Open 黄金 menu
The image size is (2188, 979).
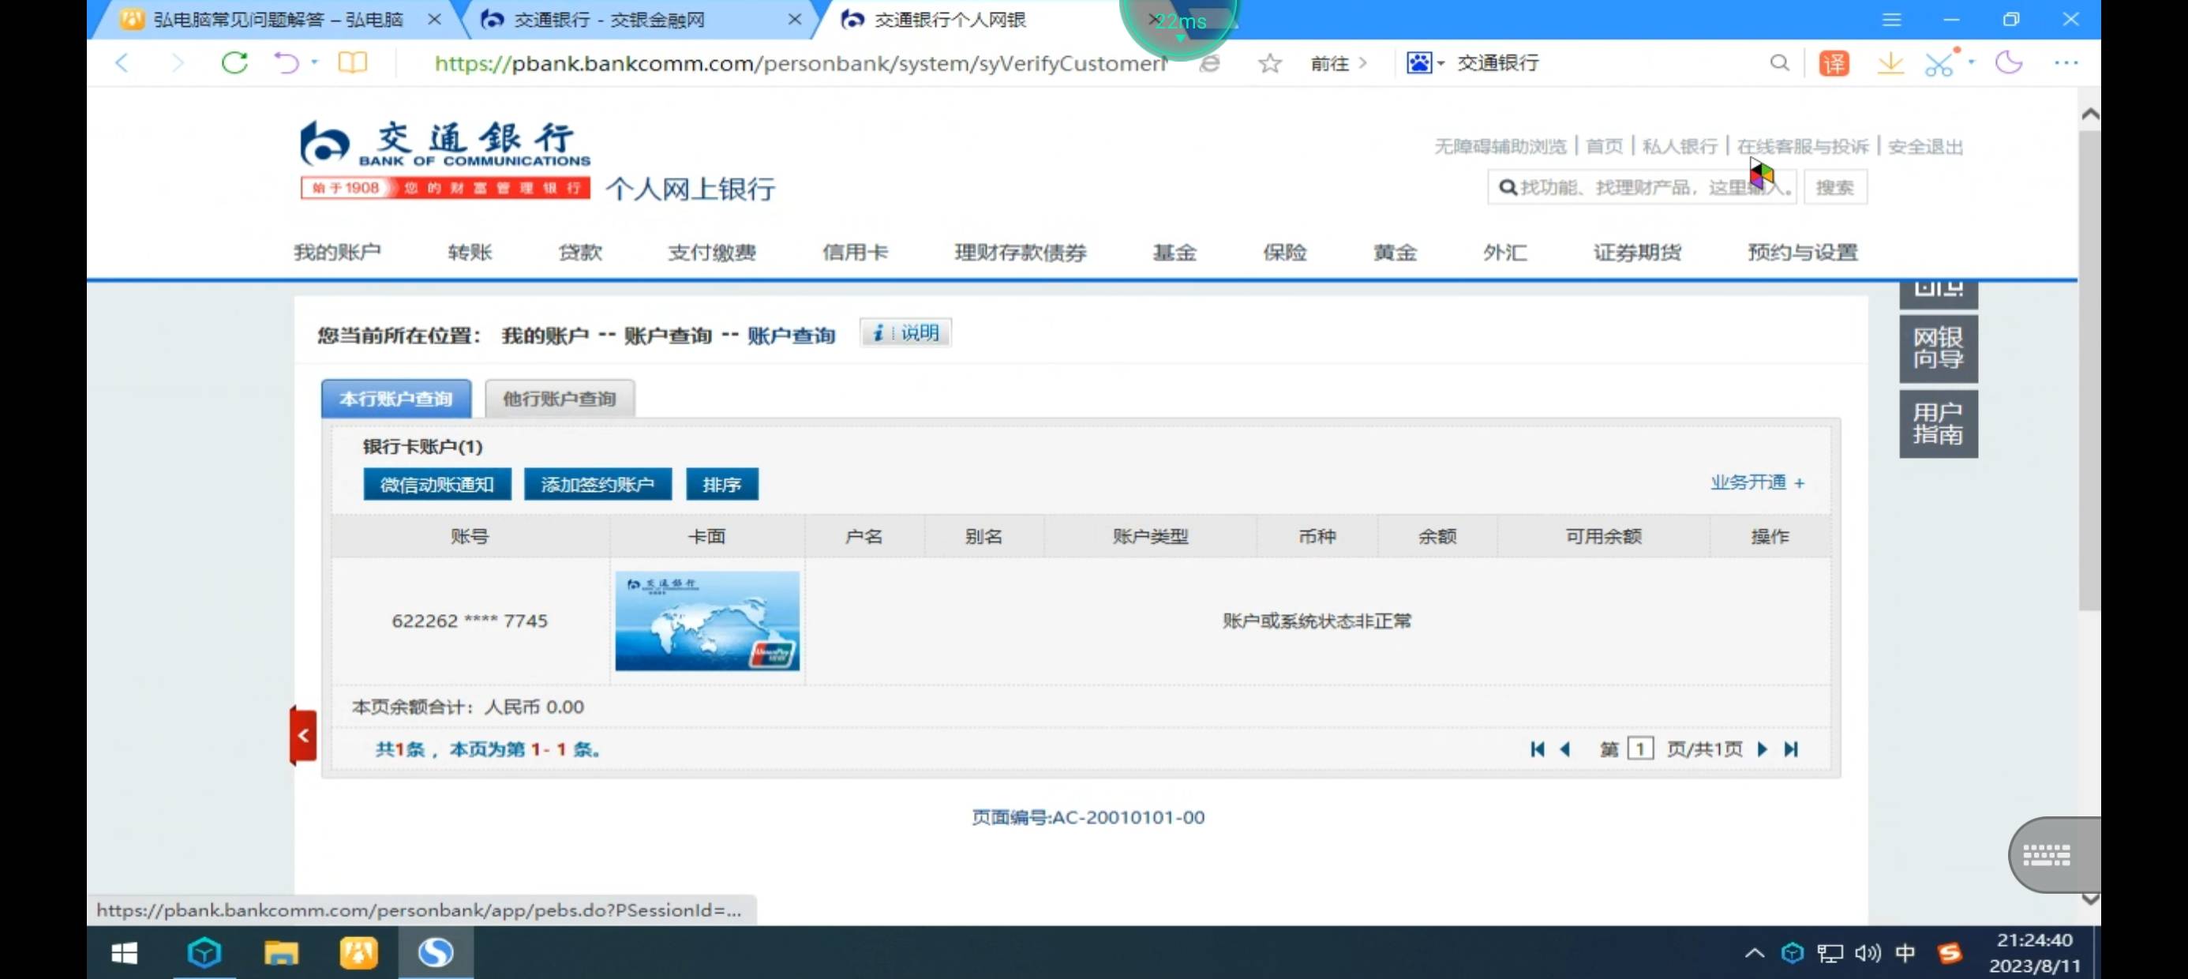click(x=1395, y=252)
